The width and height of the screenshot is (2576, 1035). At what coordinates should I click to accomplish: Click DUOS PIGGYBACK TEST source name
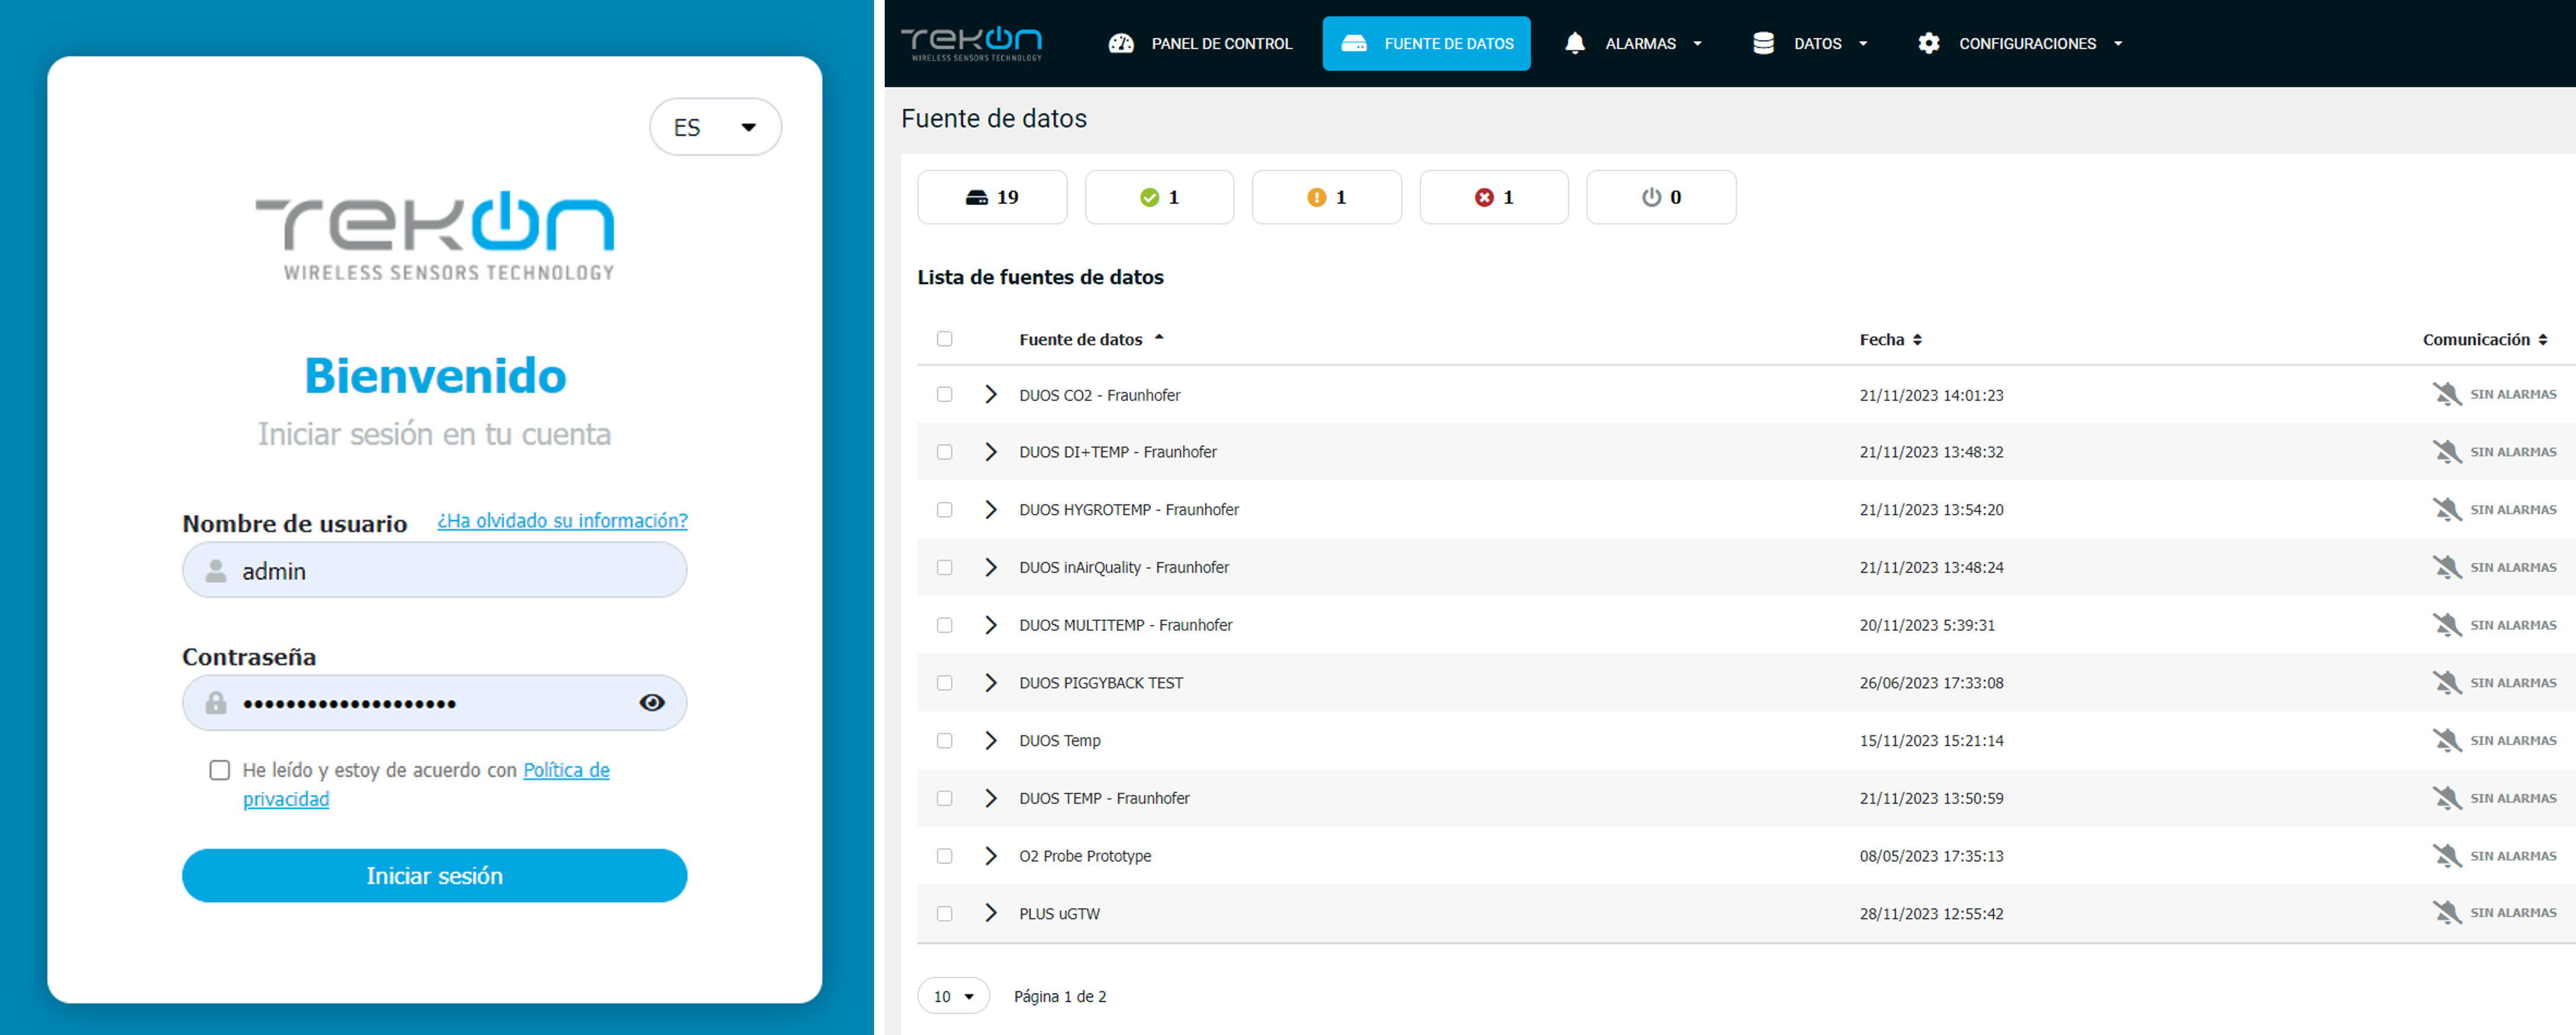coord(1100,683)
